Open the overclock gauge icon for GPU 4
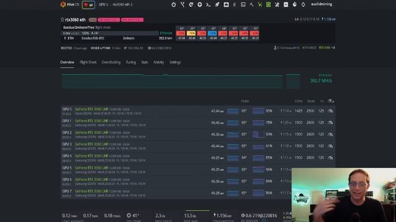This screenshot has height=222, width=396. (x=330, y=158)
